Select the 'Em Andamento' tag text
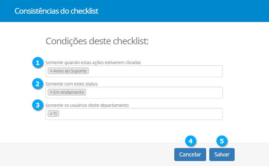269x166 pixels. (69, 93)
